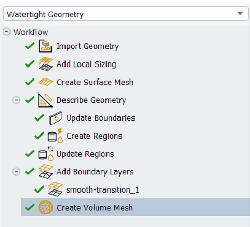Click the Create Volume Mesh sphere icon
The height and width of the screenshot is (227, 250).
click(x=45, y=207)
